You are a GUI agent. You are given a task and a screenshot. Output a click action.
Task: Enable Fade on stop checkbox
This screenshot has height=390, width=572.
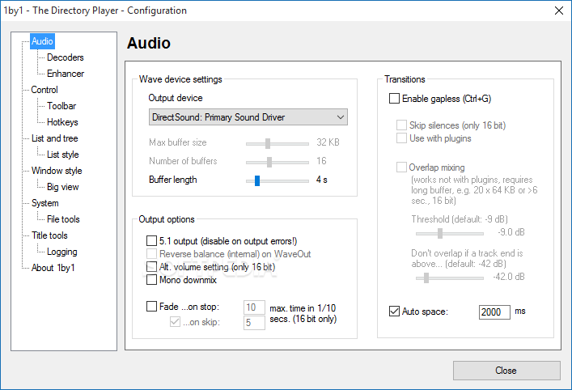(151, 306)
